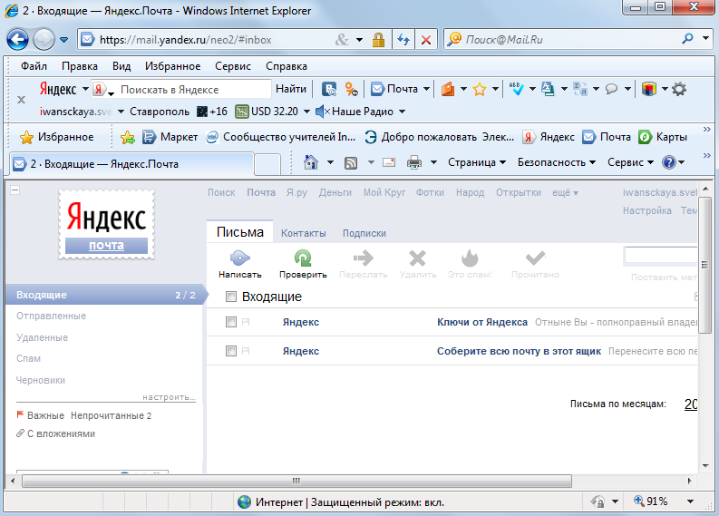
Task: Click the refresh page arrows icon
Action: (403, 40)
